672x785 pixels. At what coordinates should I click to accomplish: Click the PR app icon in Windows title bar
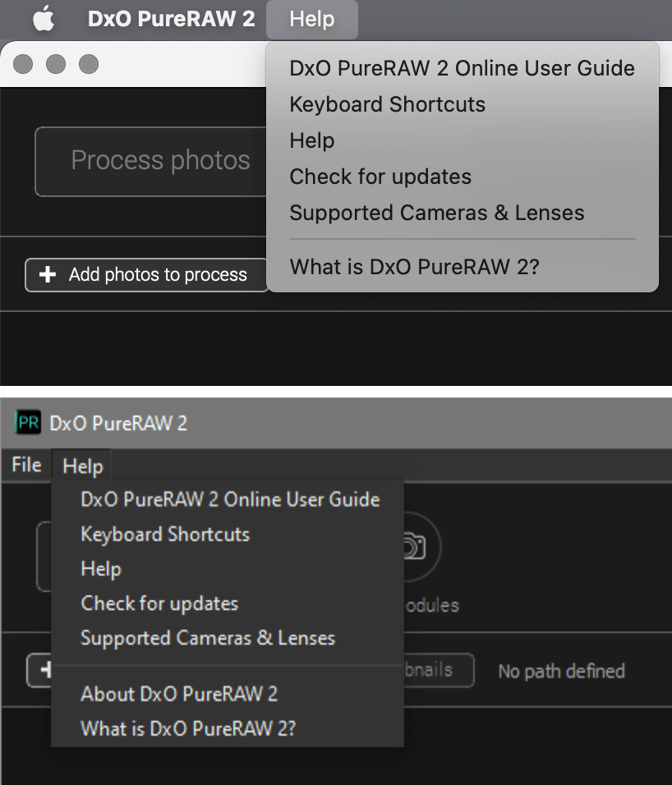28,423
